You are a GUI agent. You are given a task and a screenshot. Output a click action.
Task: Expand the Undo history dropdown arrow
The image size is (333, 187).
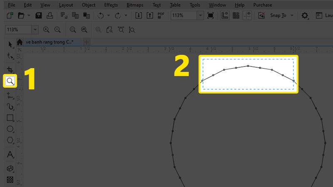tap(108, 15)
